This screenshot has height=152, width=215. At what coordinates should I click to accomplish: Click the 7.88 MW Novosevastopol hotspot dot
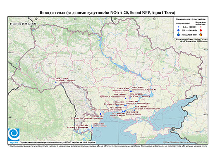[x=126, y=98]
